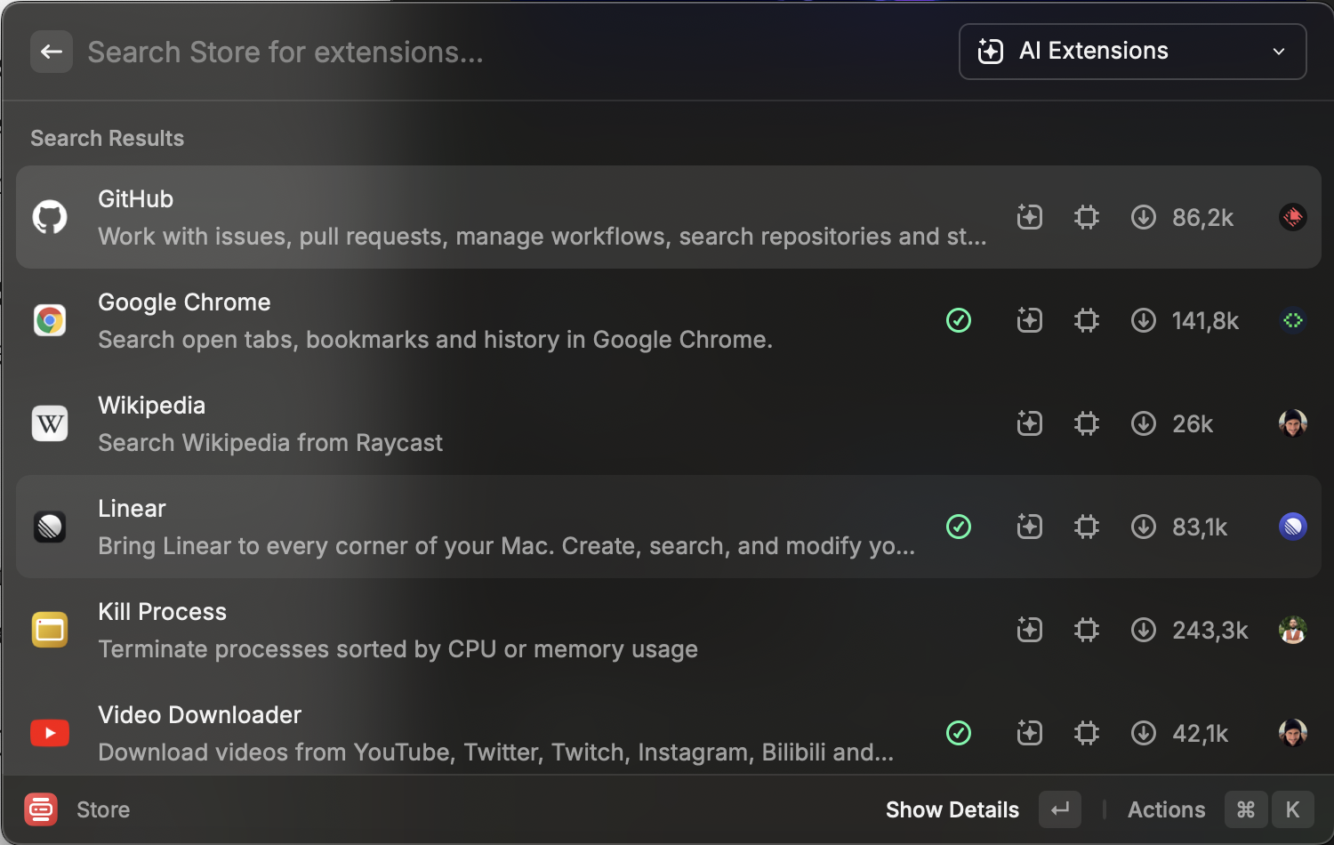
Task: Click the chip icon in Linear row
Action: coord(1087,527)
